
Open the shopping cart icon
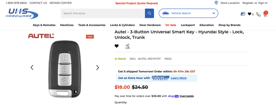(265, 14)
